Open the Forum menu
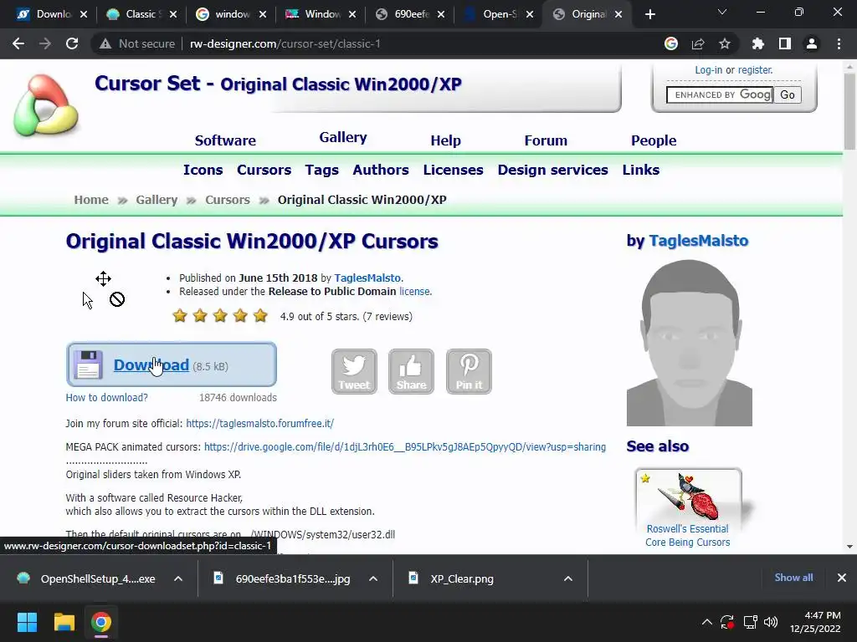The height and width of the screenshot is (642, 857). click(546, 140)
